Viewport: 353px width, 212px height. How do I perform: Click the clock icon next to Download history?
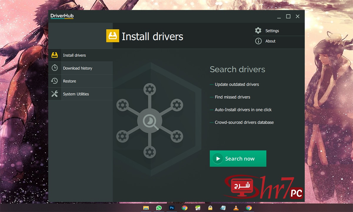point(55,68)
